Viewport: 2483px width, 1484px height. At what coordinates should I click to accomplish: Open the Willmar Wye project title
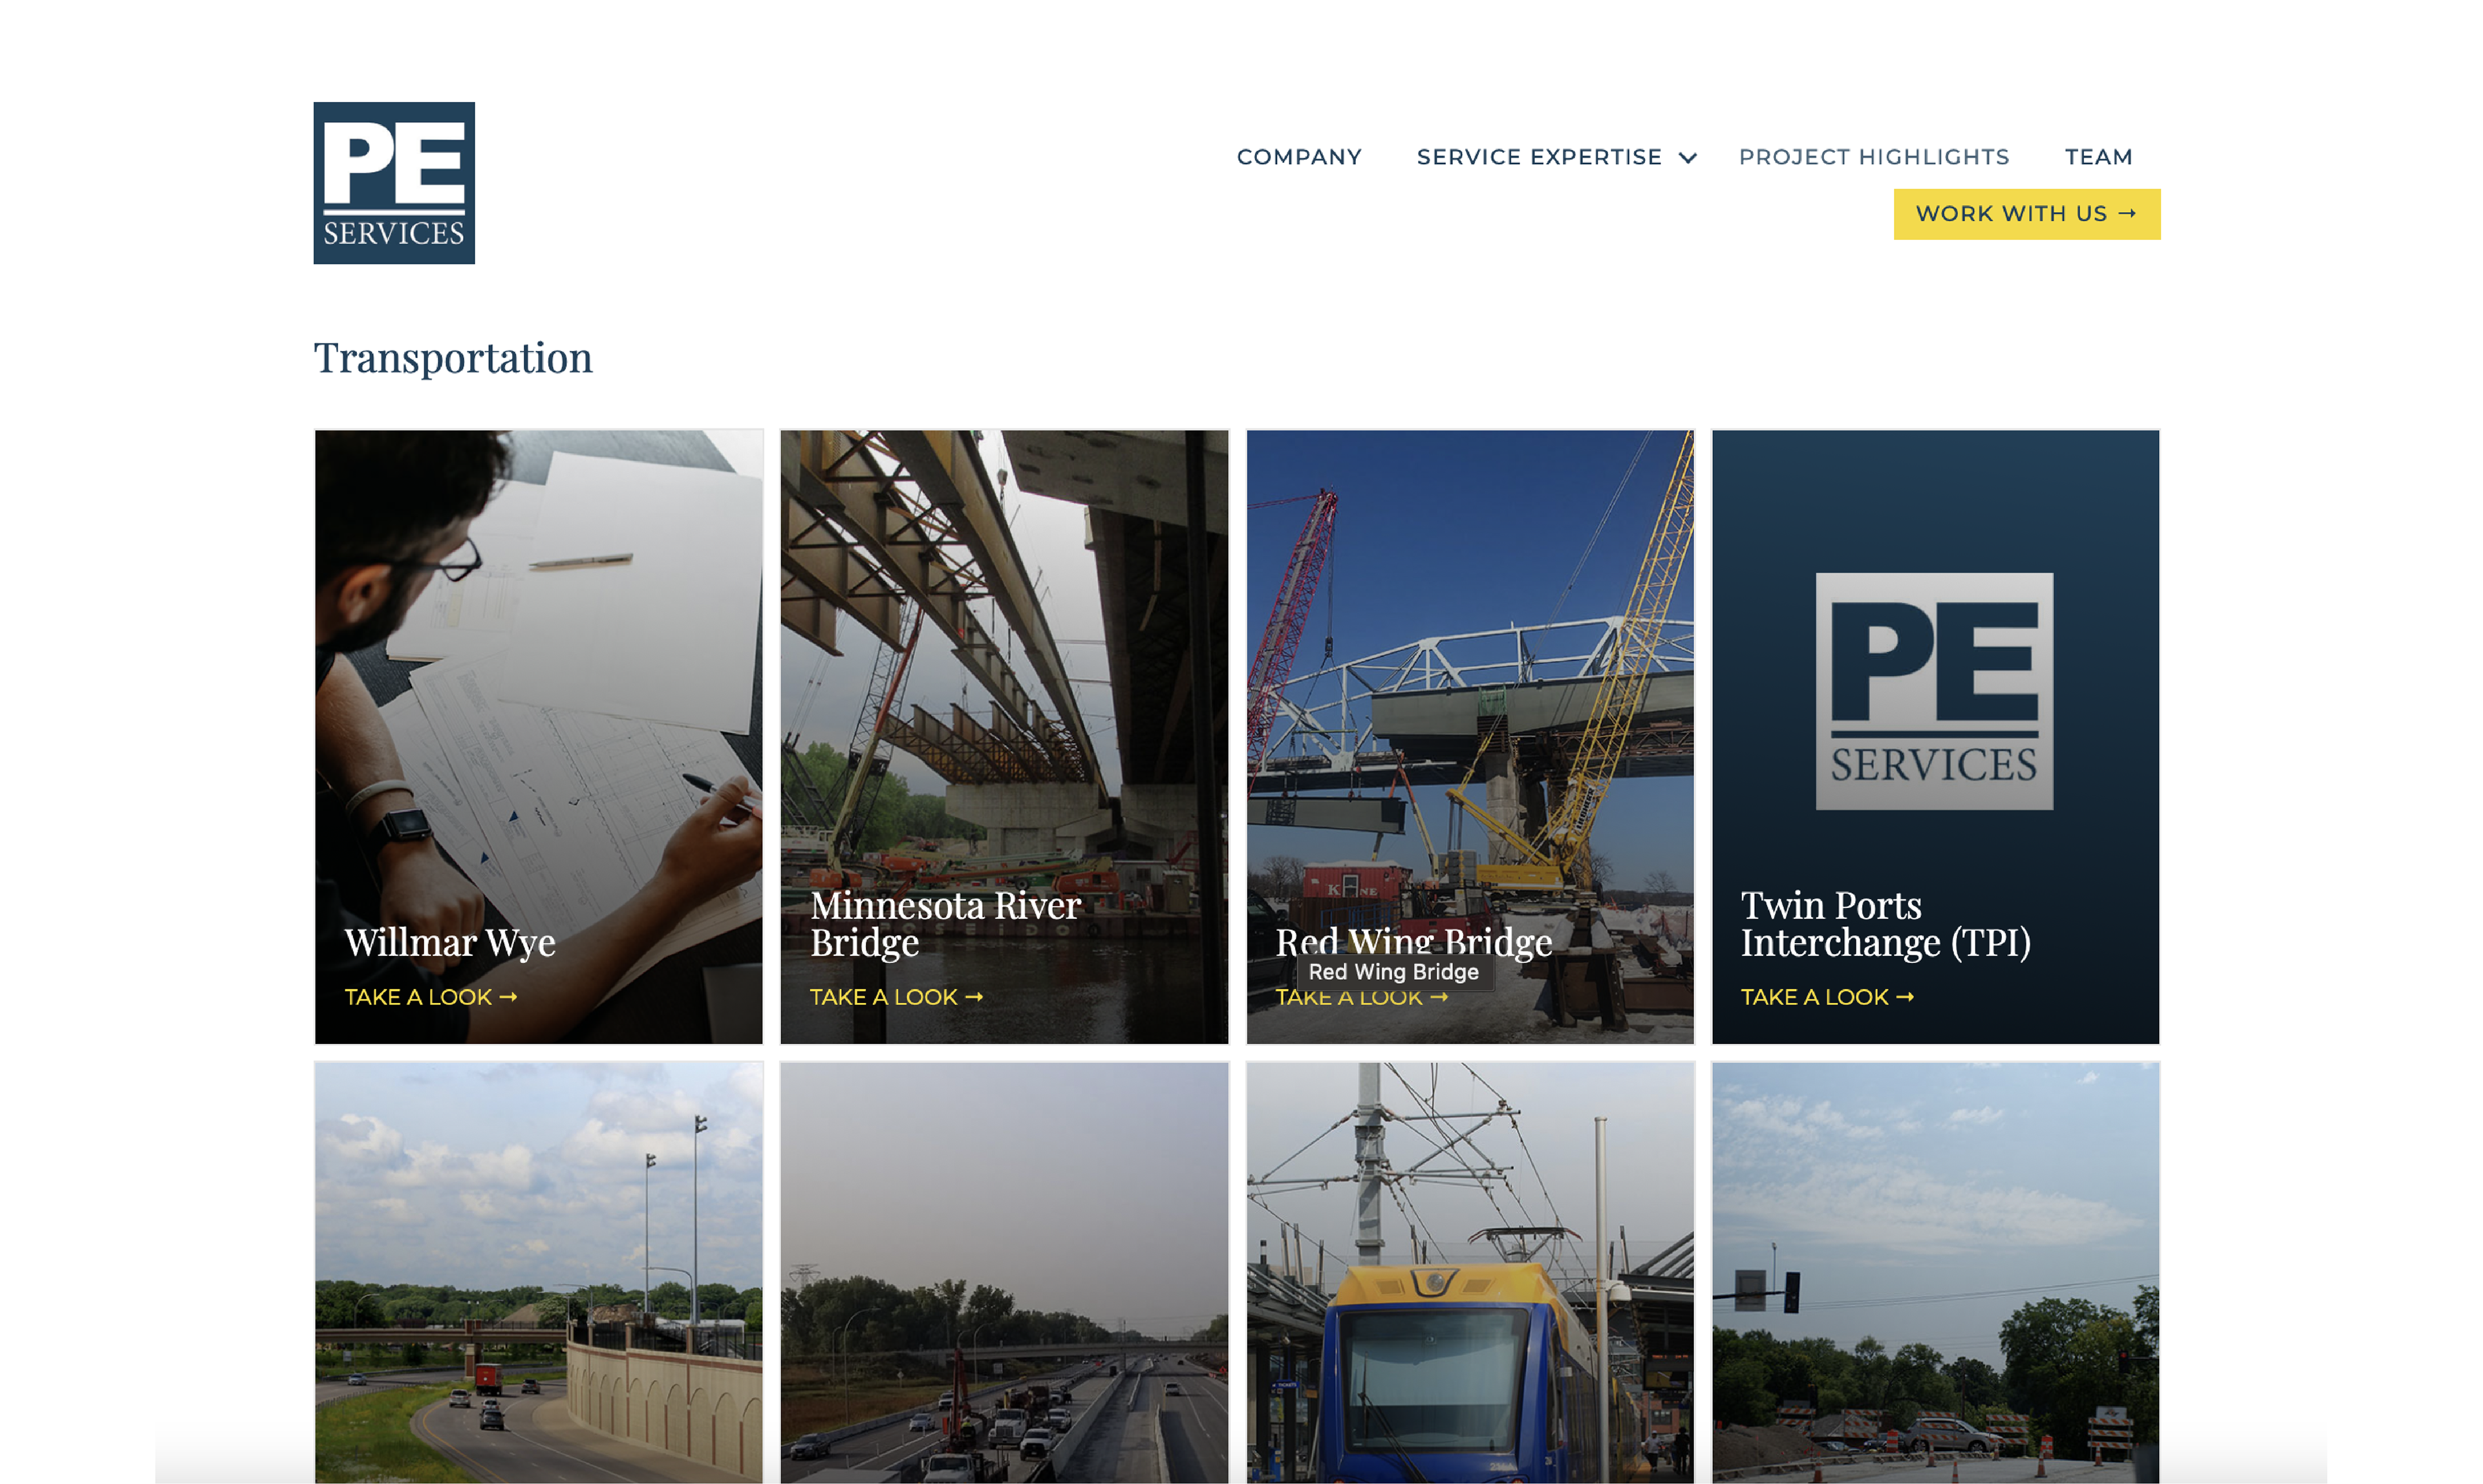[x=449, y=942]
